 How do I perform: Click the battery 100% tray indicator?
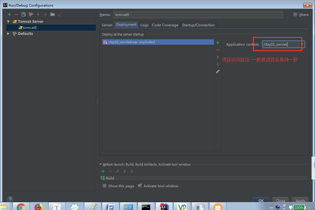[x=299, y=208]
